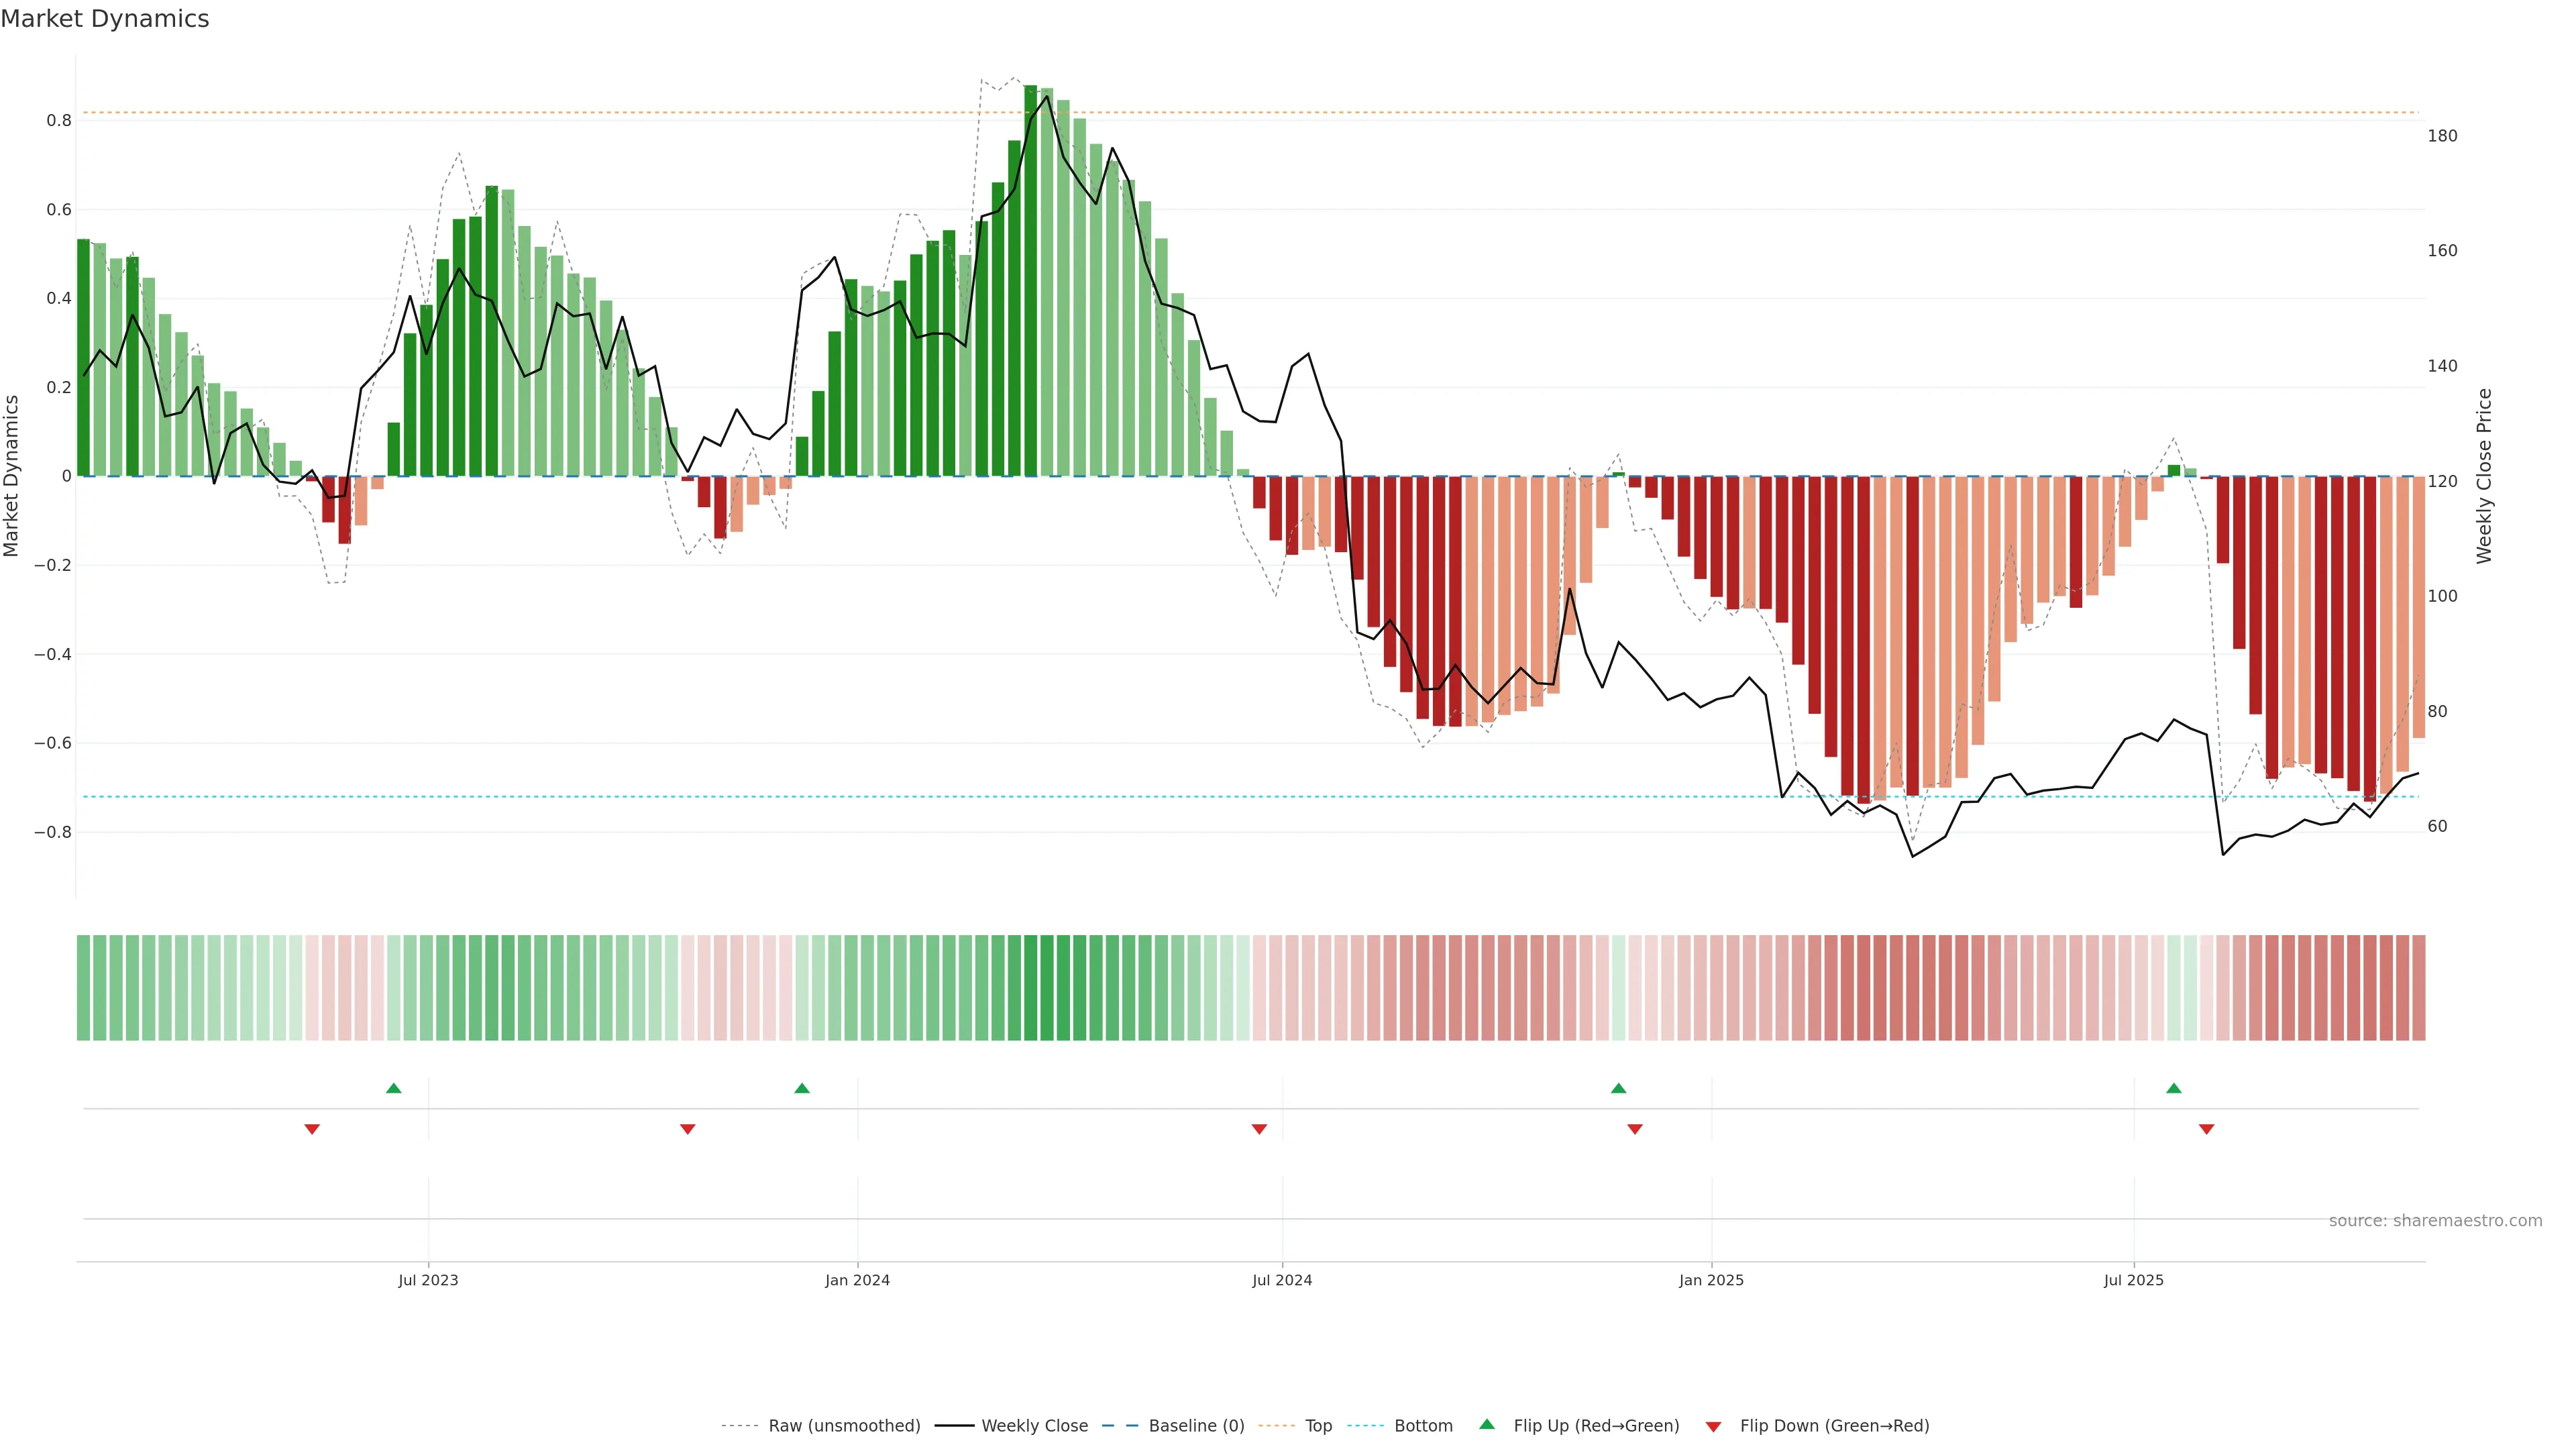The height and width of the screenshot is (1449, 2576).
Task: Click the red Flip Down triangle after Jul 2025
Action: 2206,1129
